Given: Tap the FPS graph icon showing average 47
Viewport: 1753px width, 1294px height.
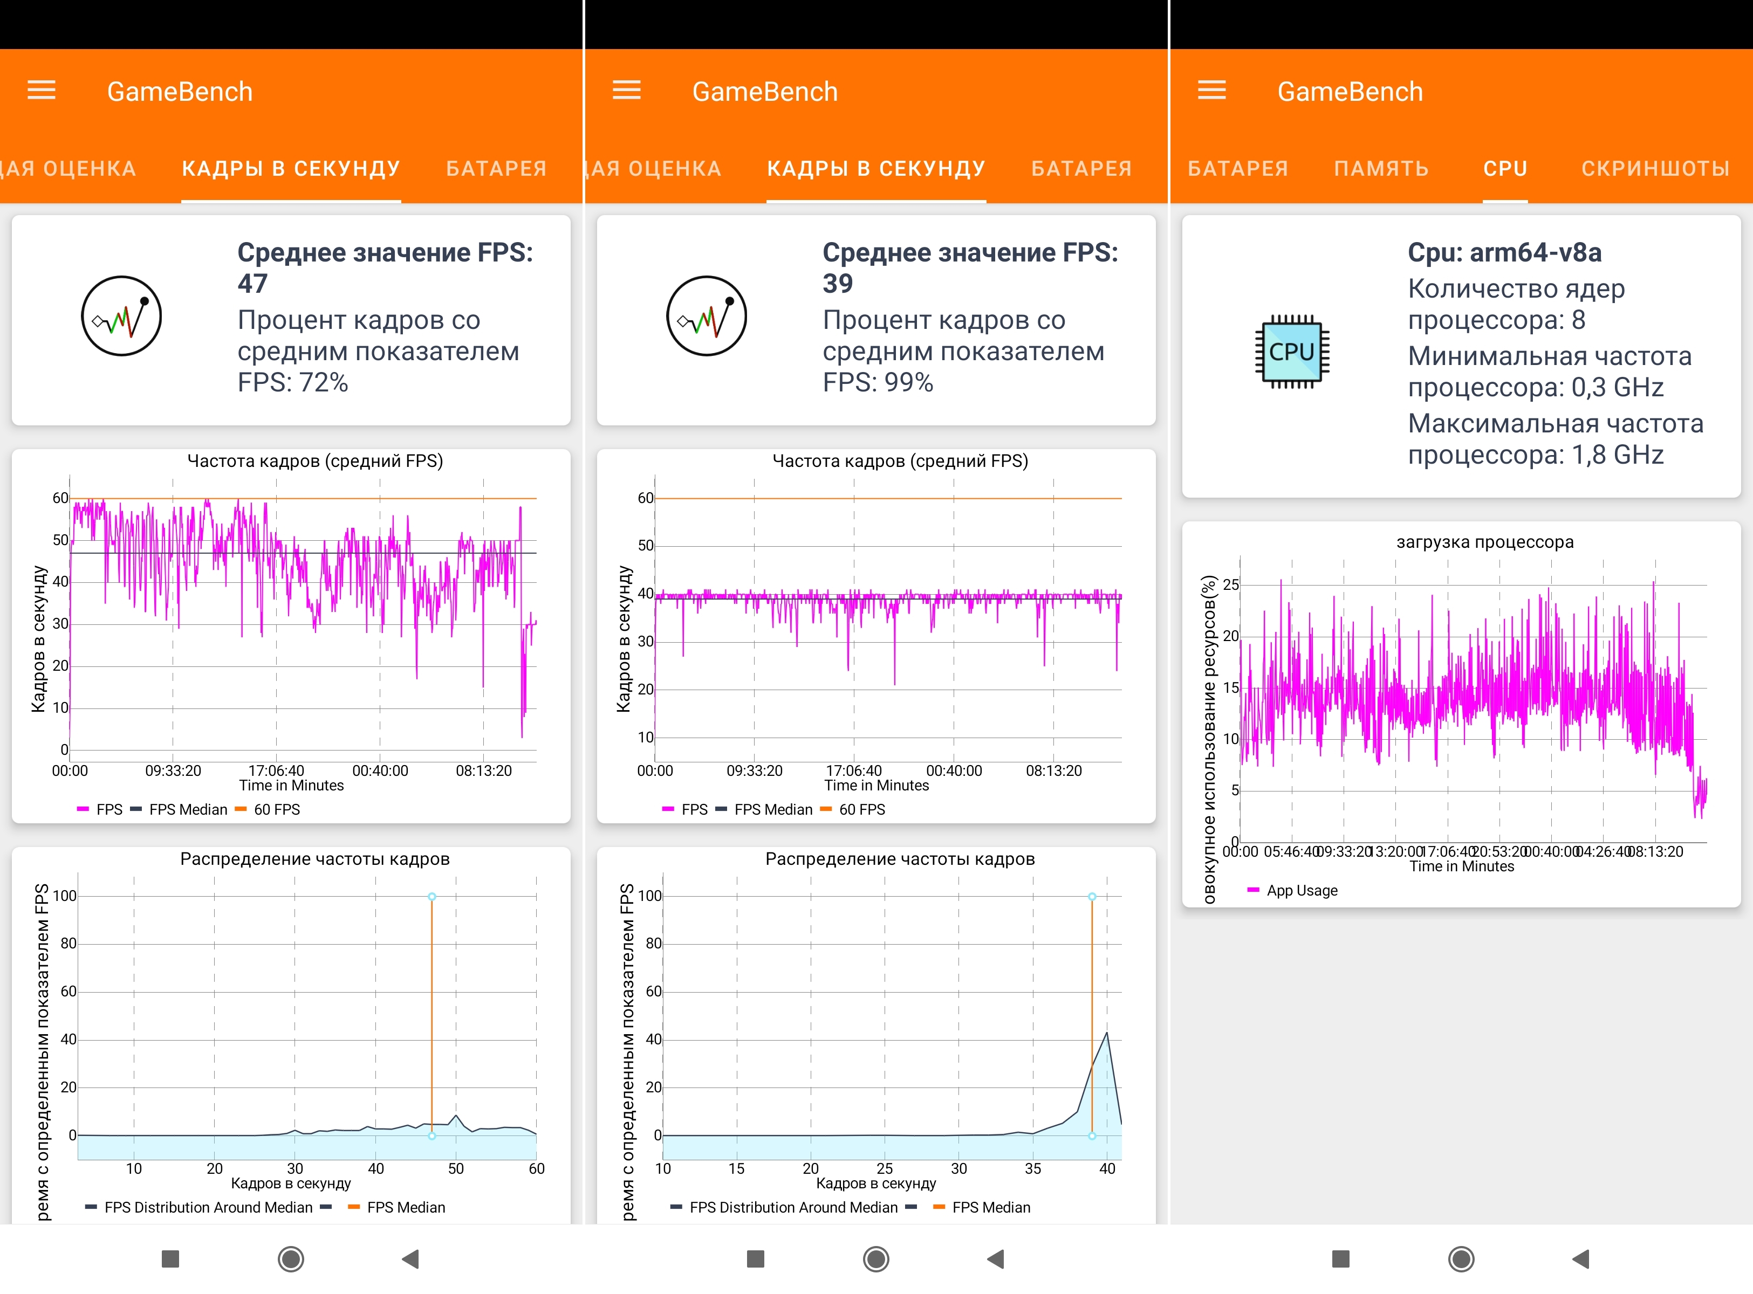Looking at the screenshot, I should coord(121,315).
